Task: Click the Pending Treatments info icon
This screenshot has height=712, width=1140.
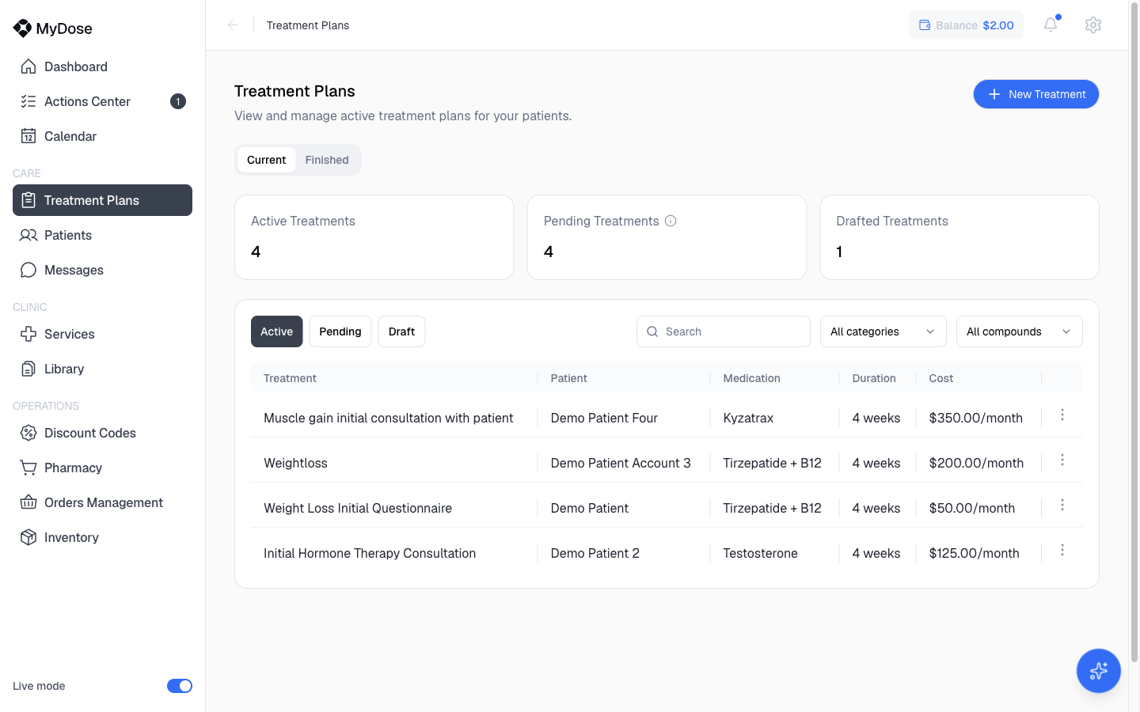Action: point(671,221)
